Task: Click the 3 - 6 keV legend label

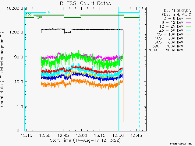Action: (x=173, y=19)
